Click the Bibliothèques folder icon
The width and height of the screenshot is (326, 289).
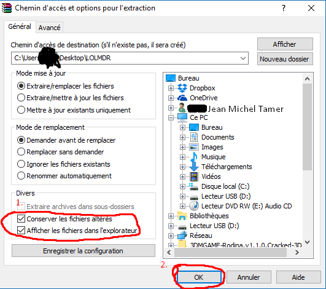(182, 216)
